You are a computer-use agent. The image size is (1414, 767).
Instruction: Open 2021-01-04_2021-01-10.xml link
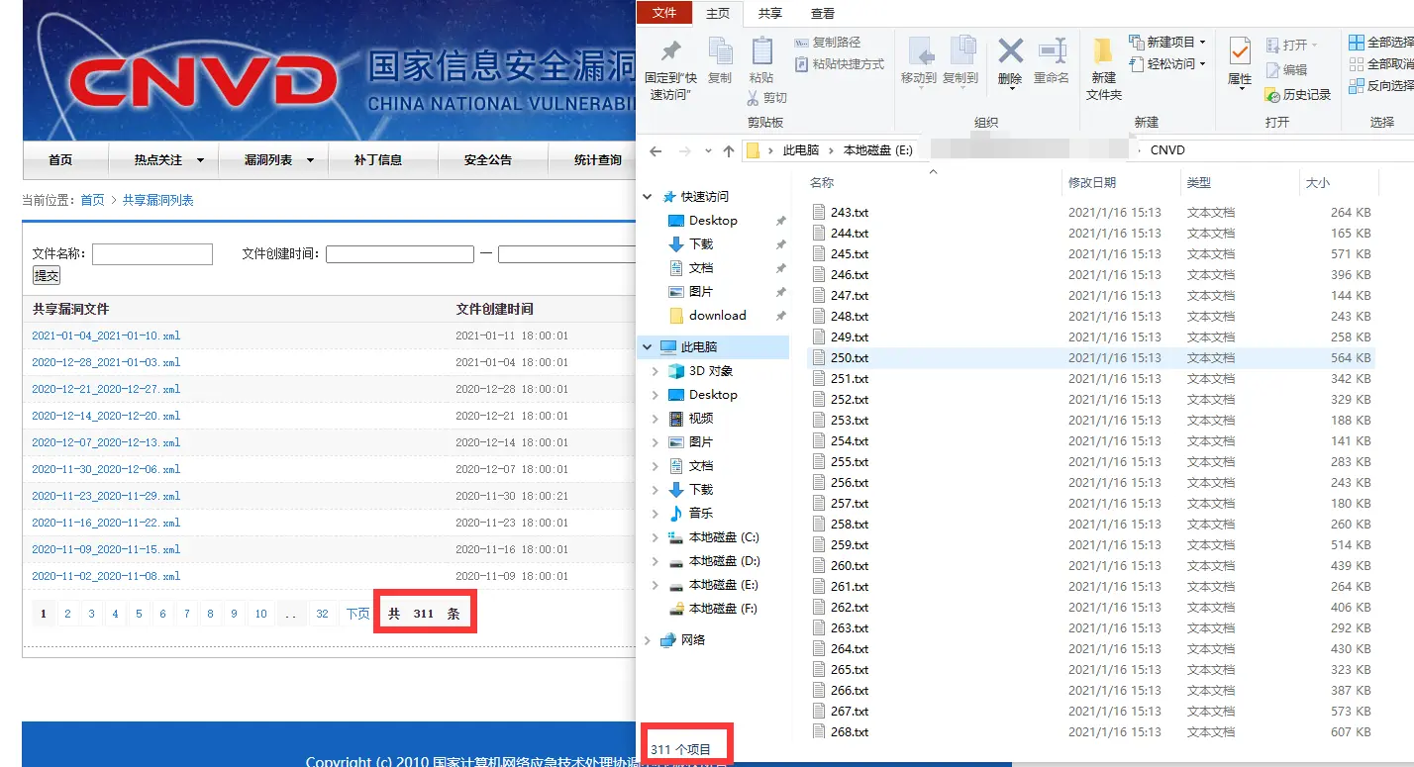[x=106, y=336]
